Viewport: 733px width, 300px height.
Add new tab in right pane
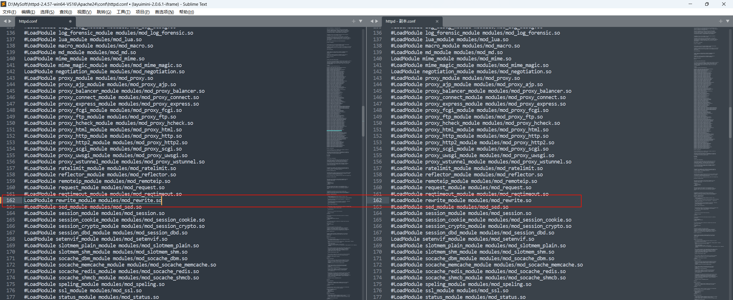pos(720,21)
